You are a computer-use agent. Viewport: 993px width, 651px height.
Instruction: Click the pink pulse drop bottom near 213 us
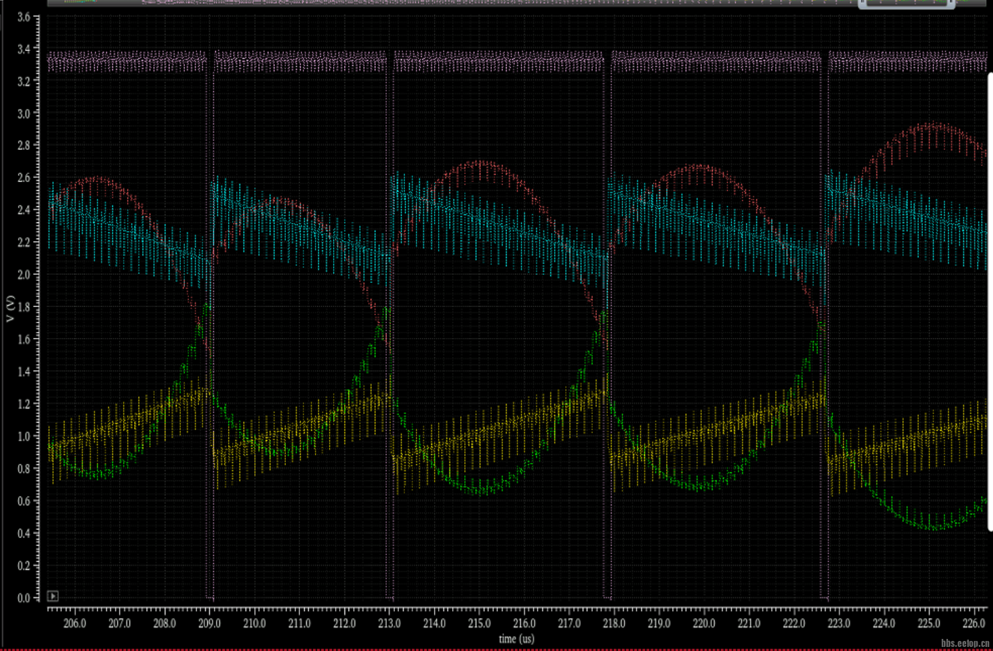[x=390, y=597]
